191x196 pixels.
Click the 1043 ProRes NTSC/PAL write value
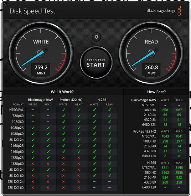165,136
